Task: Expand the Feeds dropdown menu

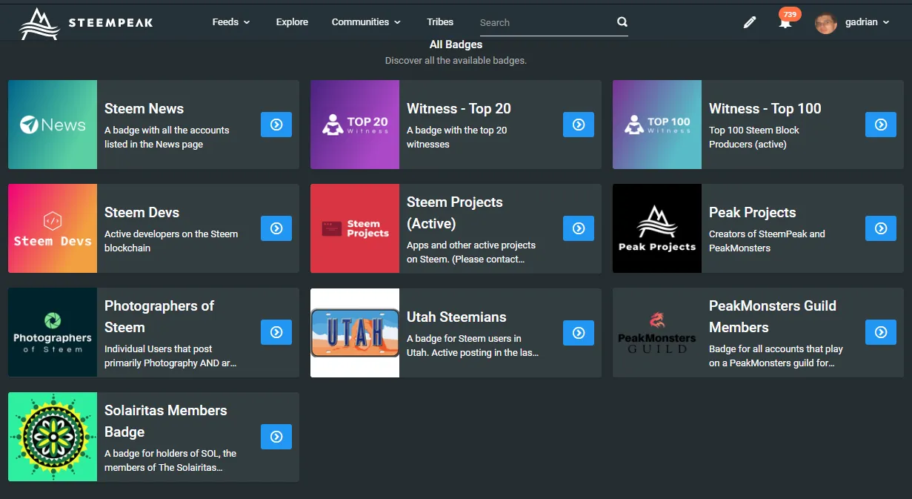Action: pyautogui.click(x=231, y=22)
